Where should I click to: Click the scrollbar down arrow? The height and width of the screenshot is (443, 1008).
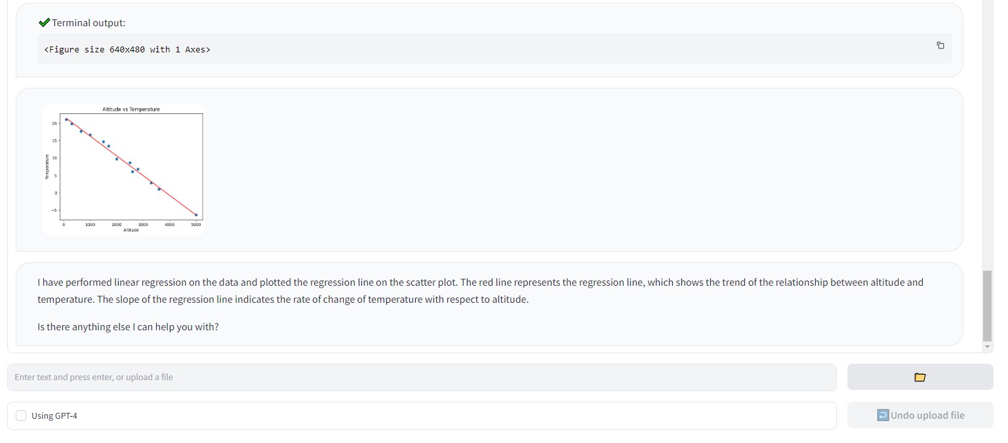tap(987, 347)
